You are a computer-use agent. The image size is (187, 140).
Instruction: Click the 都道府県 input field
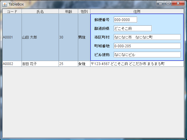pyautogui.click(x=132, y=29)
